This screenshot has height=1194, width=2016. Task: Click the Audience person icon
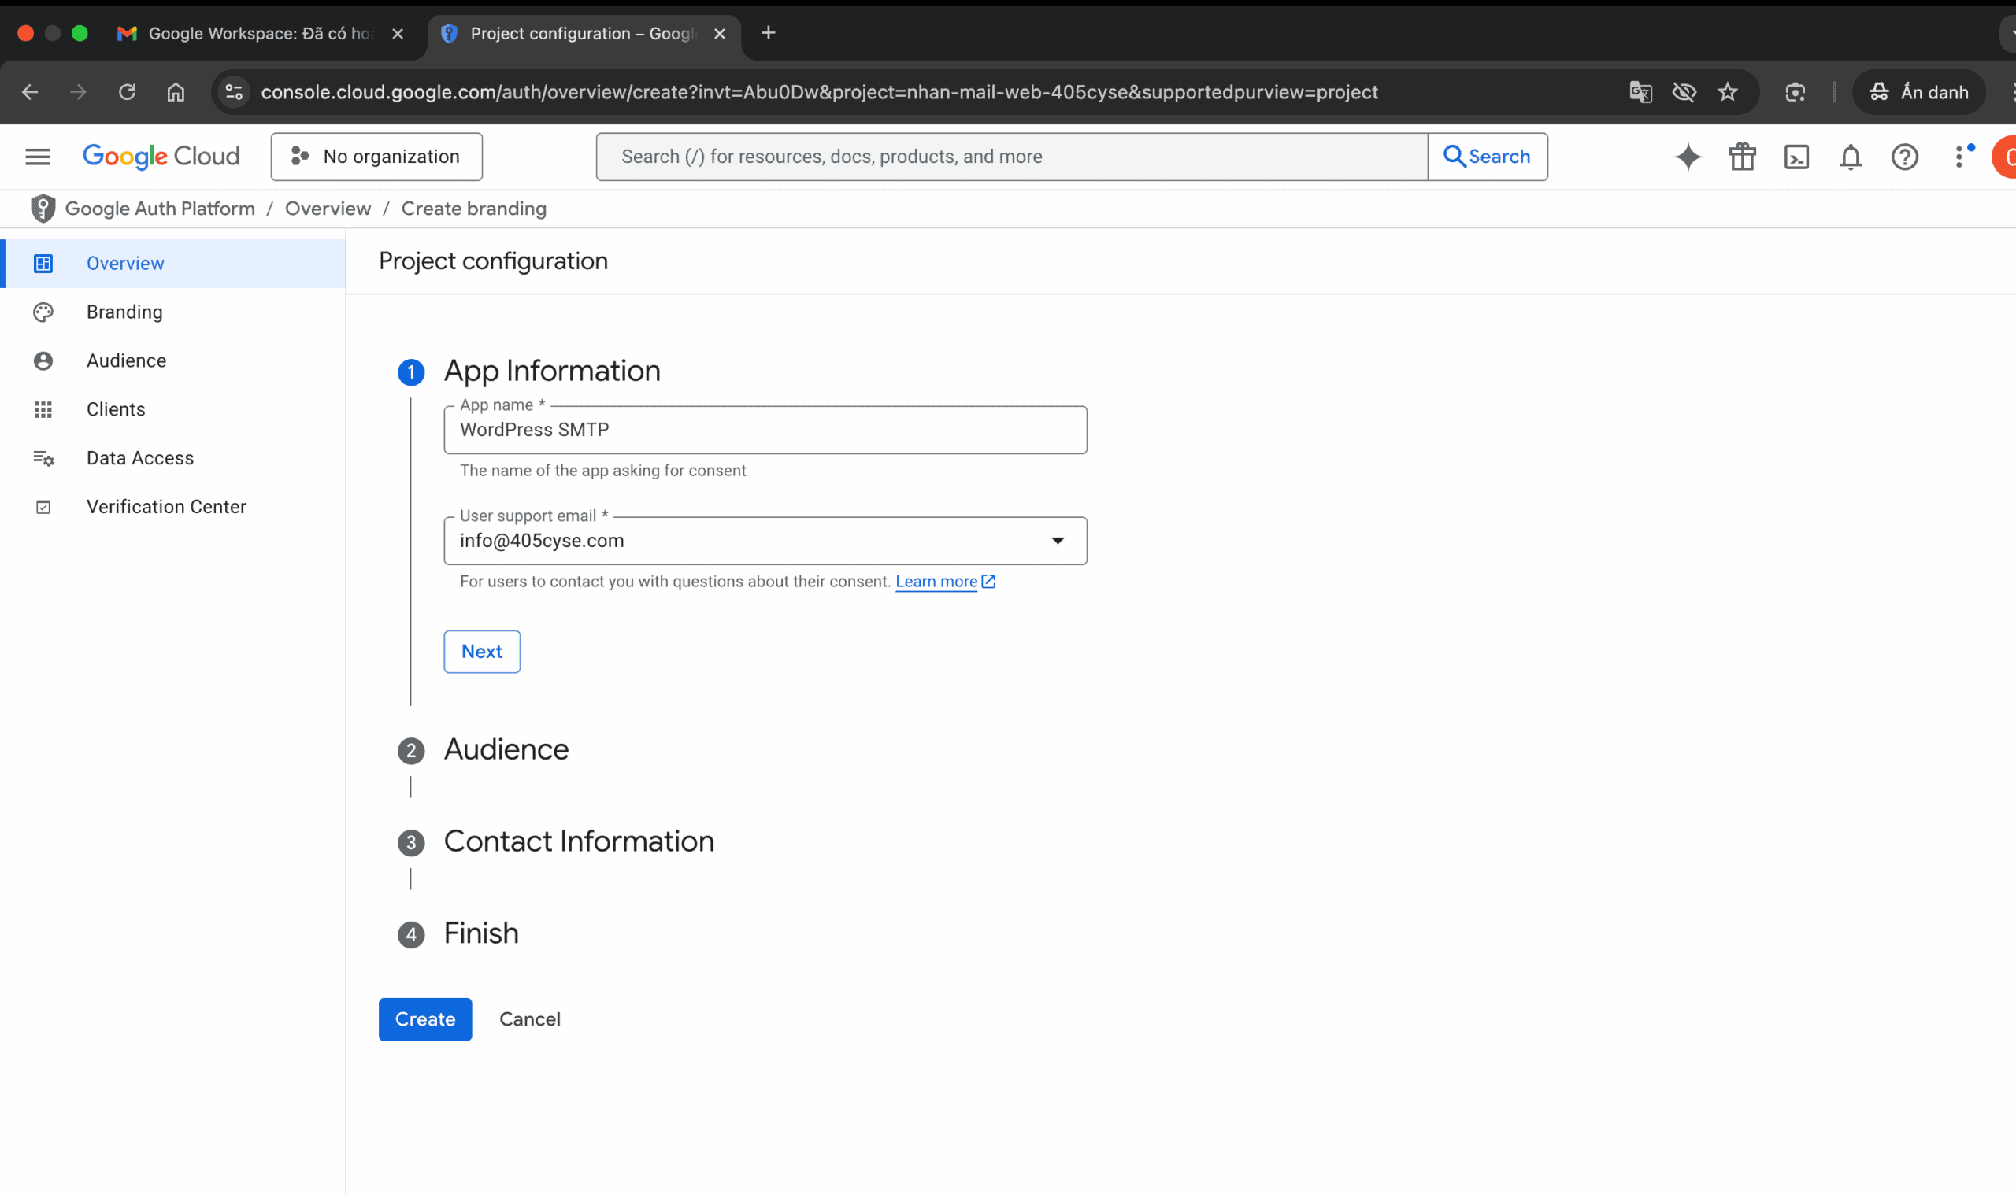tap(43, 360)
